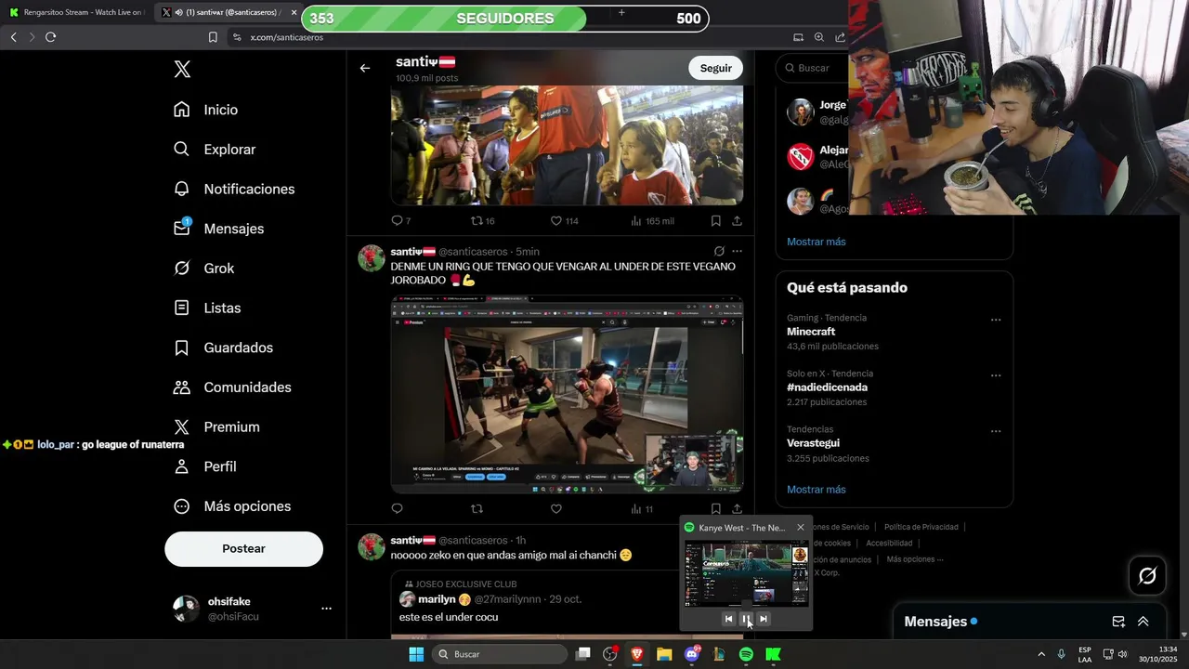Click the browser address bar URL

tap(287, 37)
